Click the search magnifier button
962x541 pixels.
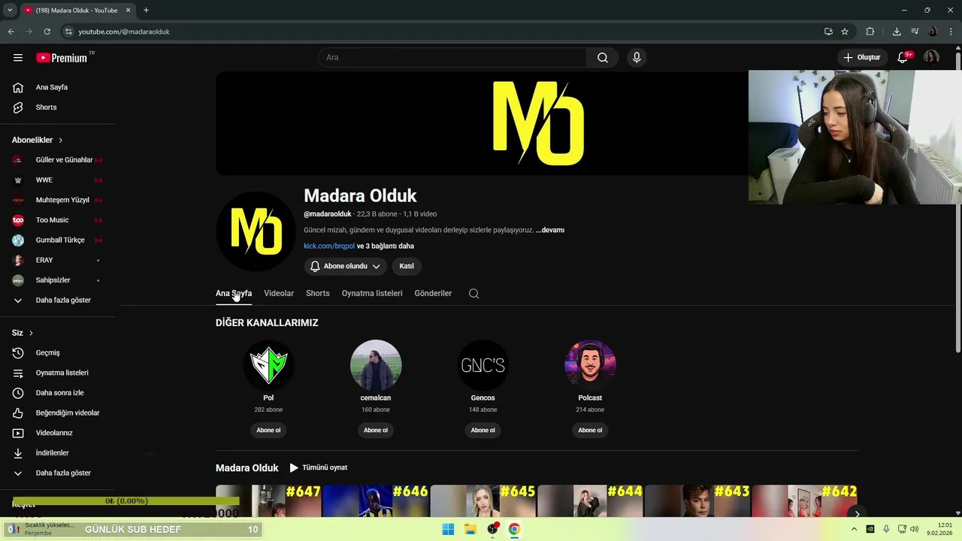click(603, 58)
